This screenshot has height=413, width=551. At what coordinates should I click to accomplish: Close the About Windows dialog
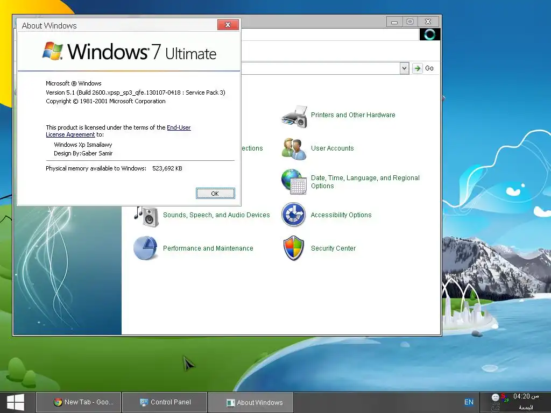[228, 25]
